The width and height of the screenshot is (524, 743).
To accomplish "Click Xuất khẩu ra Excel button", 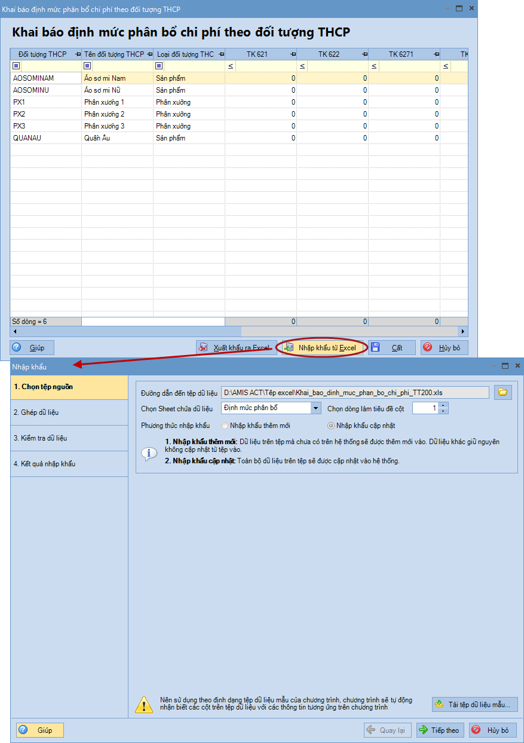I will pyautogui.click(x=235, y=347).
